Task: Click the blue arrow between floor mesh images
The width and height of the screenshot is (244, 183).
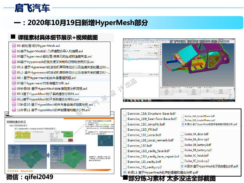Action: click(x=48, y=155)
